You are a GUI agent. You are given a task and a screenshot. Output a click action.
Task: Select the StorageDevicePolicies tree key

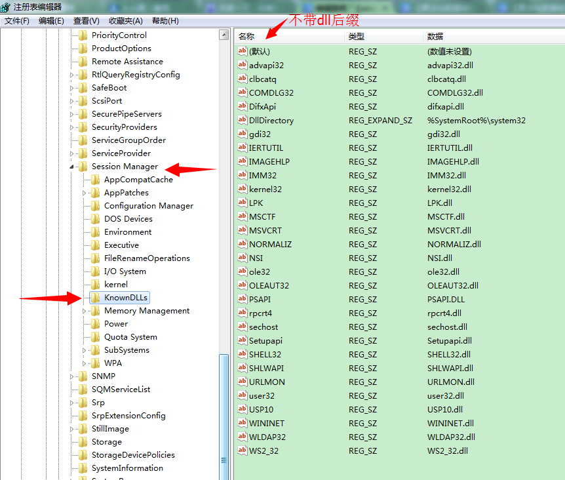(x=133, y=455)
